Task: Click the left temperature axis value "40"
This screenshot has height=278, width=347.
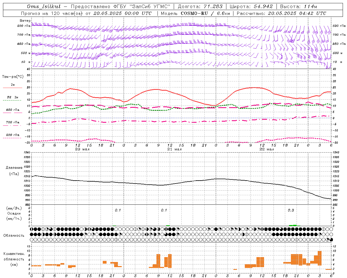Action: (28, 69)
